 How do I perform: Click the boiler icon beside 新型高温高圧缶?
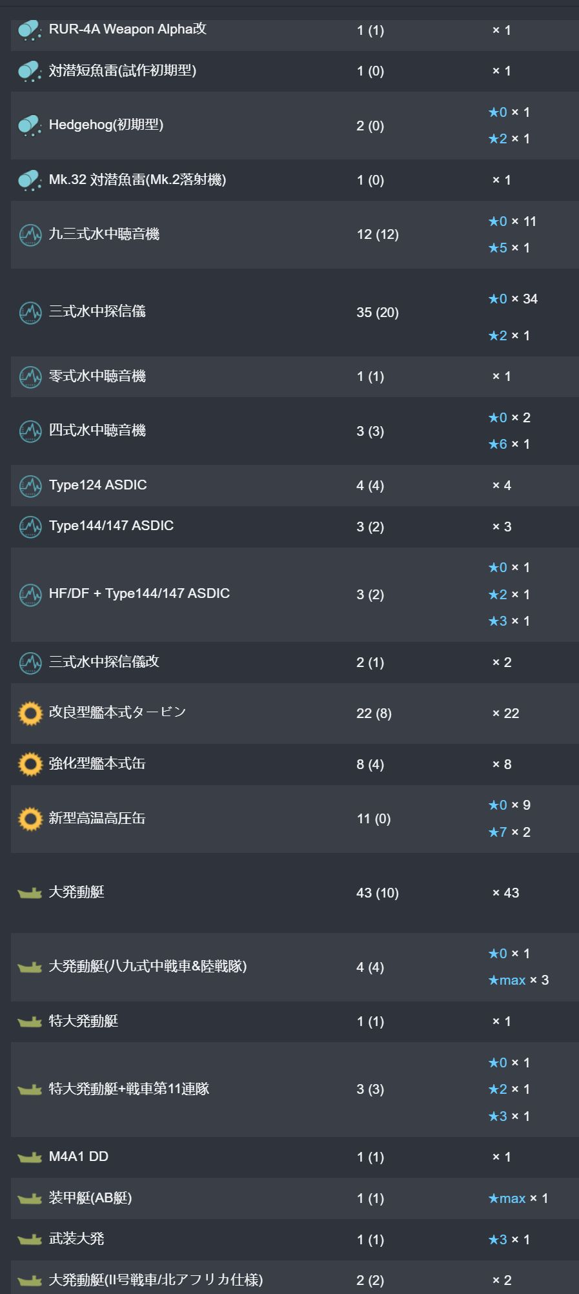(x=30, y=819)
